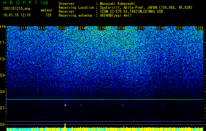Click the 1218 time marker
Image resolution: width=206 pixels, height=131 pixels.
[x=160, y=28]
